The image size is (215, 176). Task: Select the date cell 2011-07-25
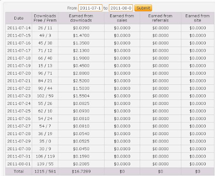(19, 111)
